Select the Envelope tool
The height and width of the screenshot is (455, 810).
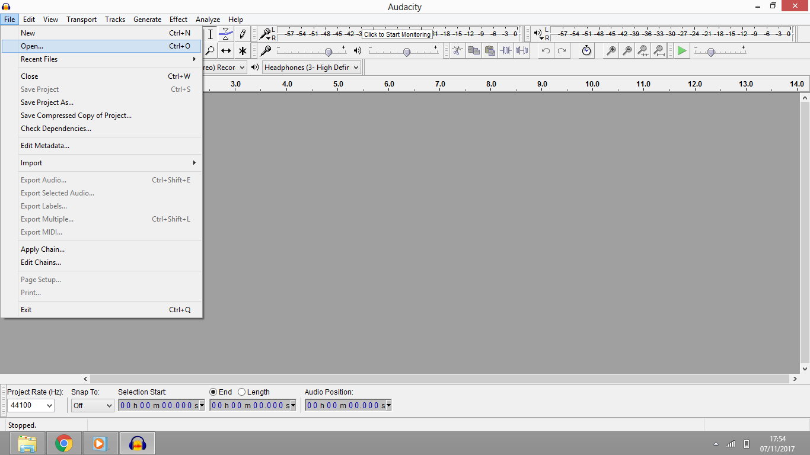pos(226,34)
